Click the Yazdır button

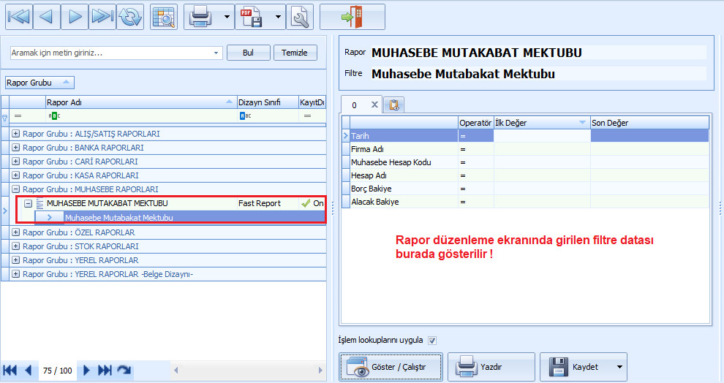(491, 367)
